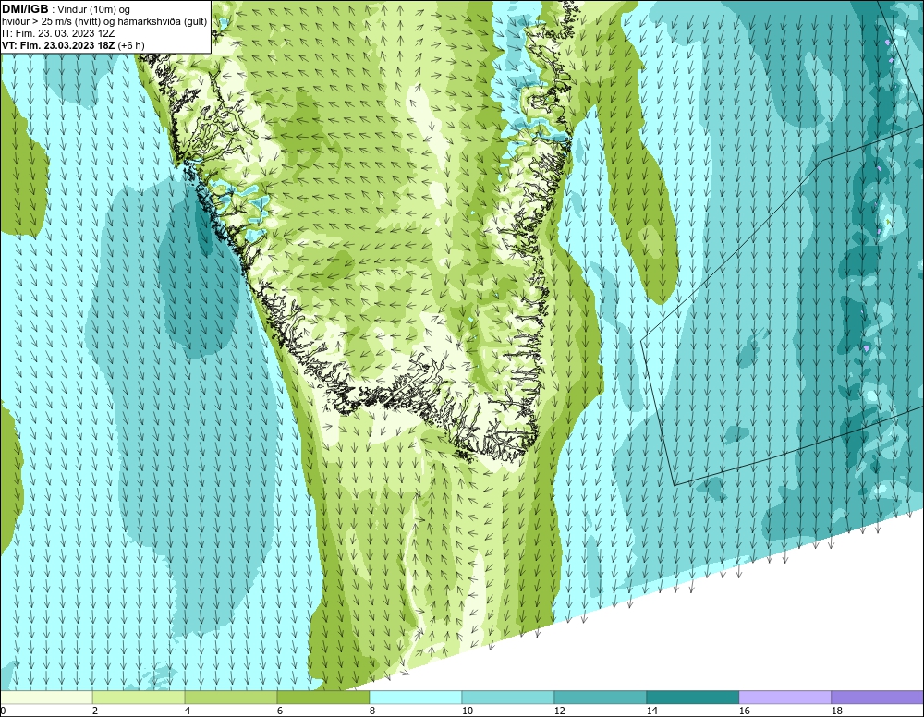Select the 2–4 m/s light green color swatch

pos(139,698)
